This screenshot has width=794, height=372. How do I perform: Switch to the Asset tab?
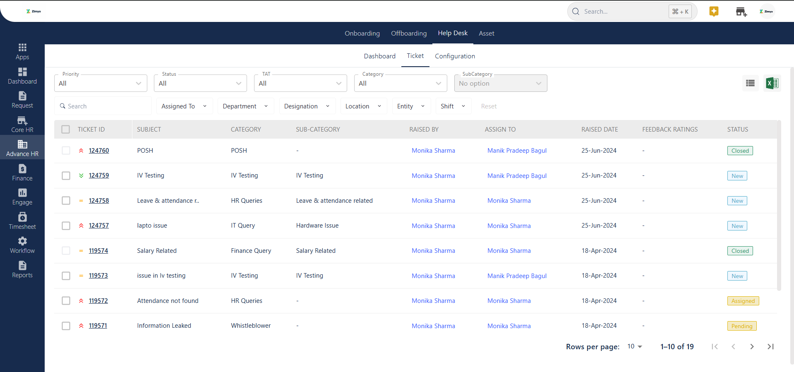tap(487, 34)
